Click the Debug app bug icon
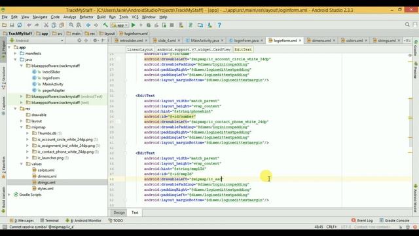419x236 pixels. tap(149, 25)
